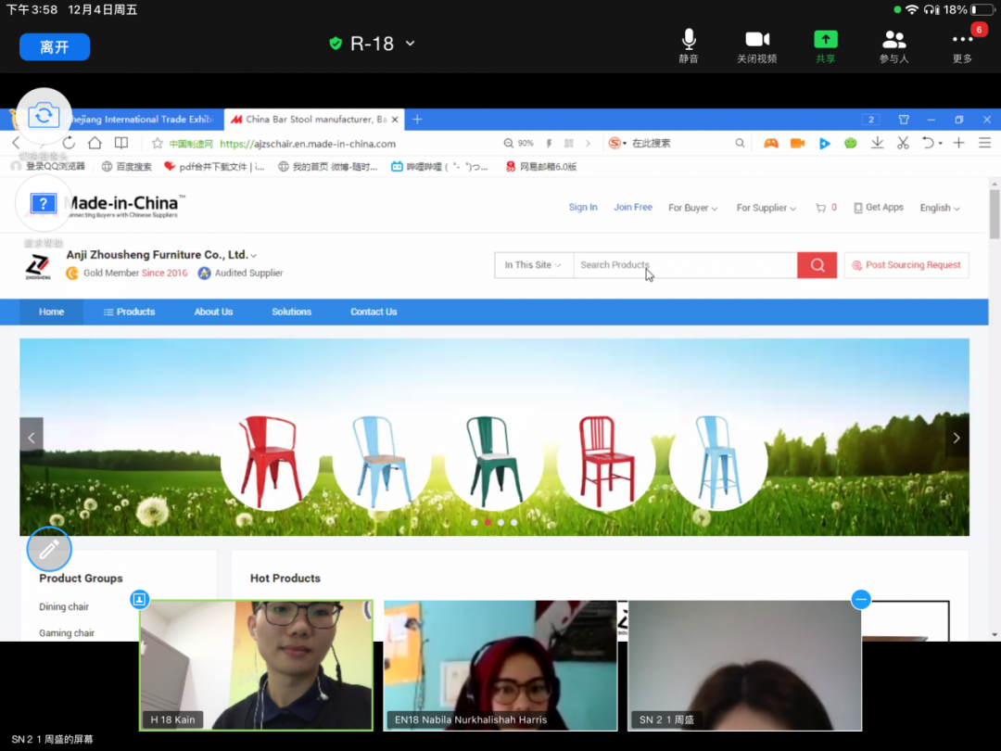The height and width of the screenshot is (751, 1001).
Task: Click the orange video recorder toolbar icon
Action: 797,143
